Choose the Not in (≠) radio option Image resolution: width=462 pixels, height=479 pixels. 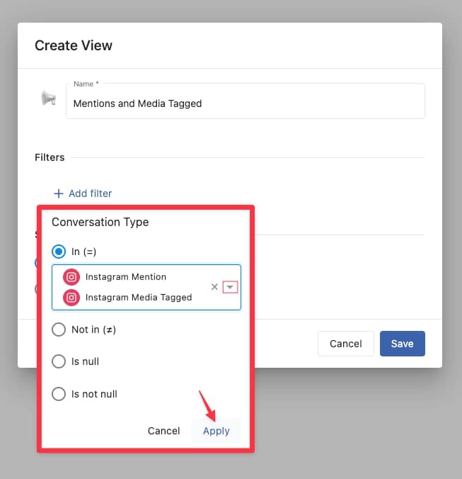pyautogui.click(x=59, y=329)
